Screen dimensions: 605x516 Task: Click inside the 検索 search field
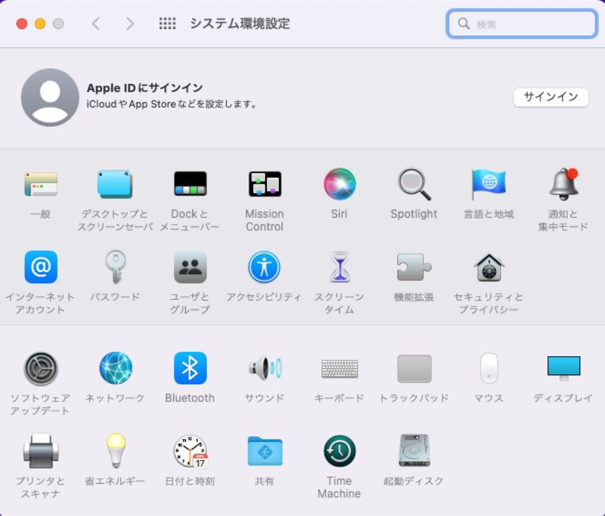521,24
